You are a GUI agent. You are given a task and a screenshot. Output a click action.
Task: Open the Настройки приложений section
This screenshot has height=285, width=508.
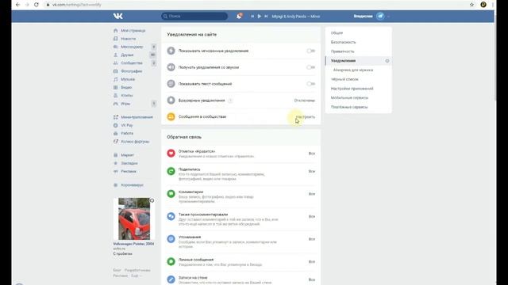[352, 89]
